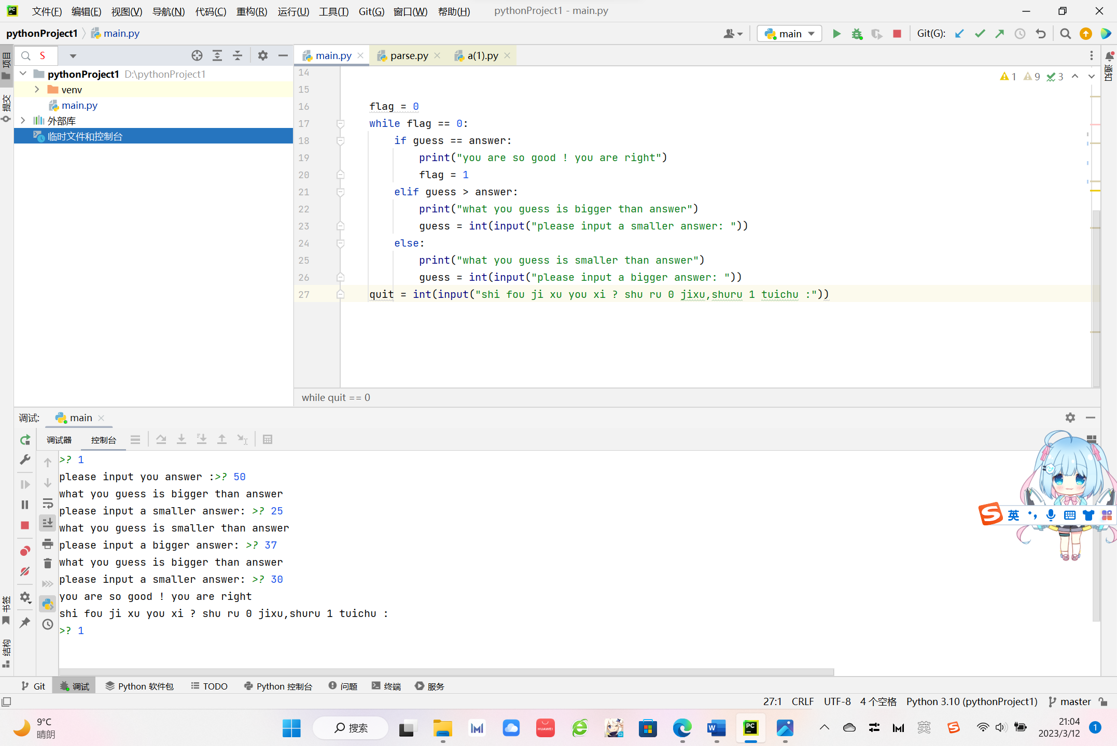Expand the venv folder
Viewport: 1117px width, 746px height.
point(37,90)
